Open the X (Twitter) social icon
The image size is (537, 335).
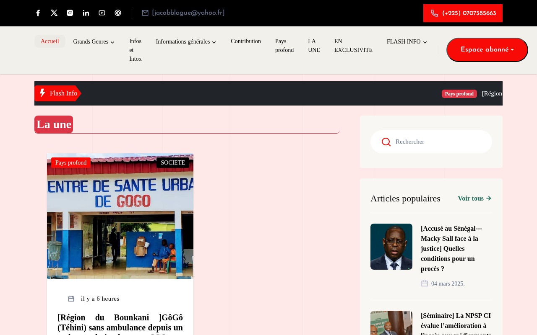[54, 13]
